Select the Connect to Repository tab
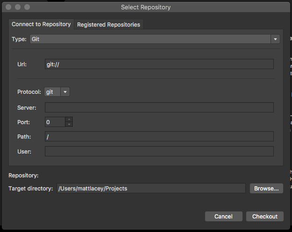The image size is (292, 232). (41, 24)
